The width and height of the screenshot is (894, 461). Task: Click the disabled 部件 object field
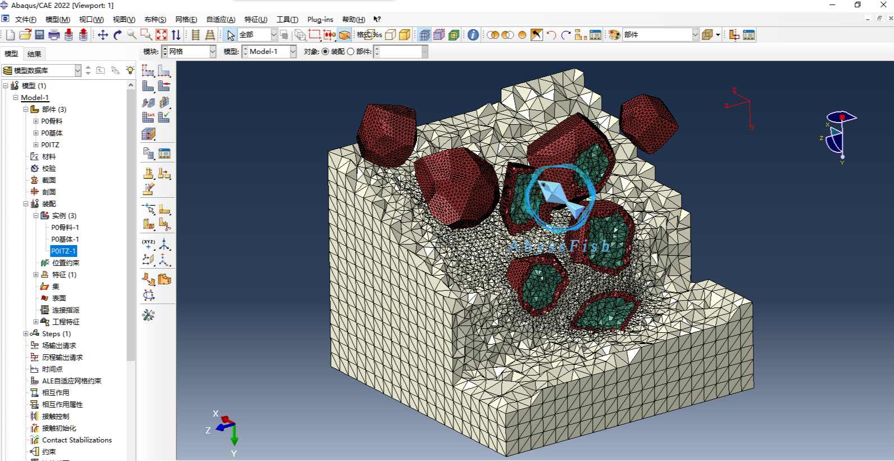pos(401,52)
